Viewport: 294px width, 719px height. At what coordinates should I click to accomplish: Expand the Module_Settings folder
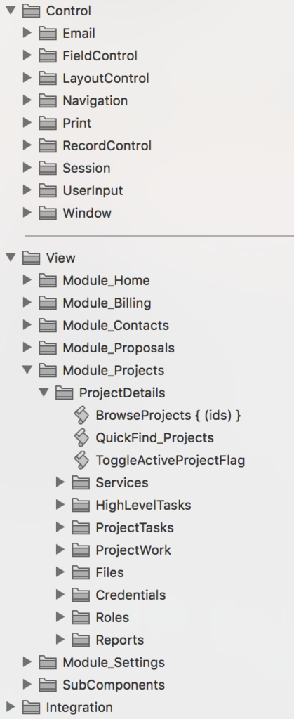tap(27, 662)
